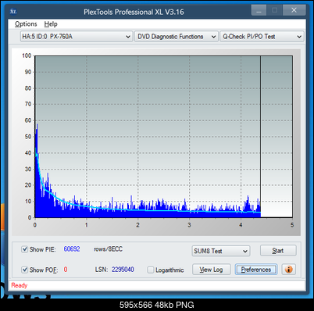
Task: Minimize the PlexTools window
Action: pyautogui.click(x=259, y=10)
